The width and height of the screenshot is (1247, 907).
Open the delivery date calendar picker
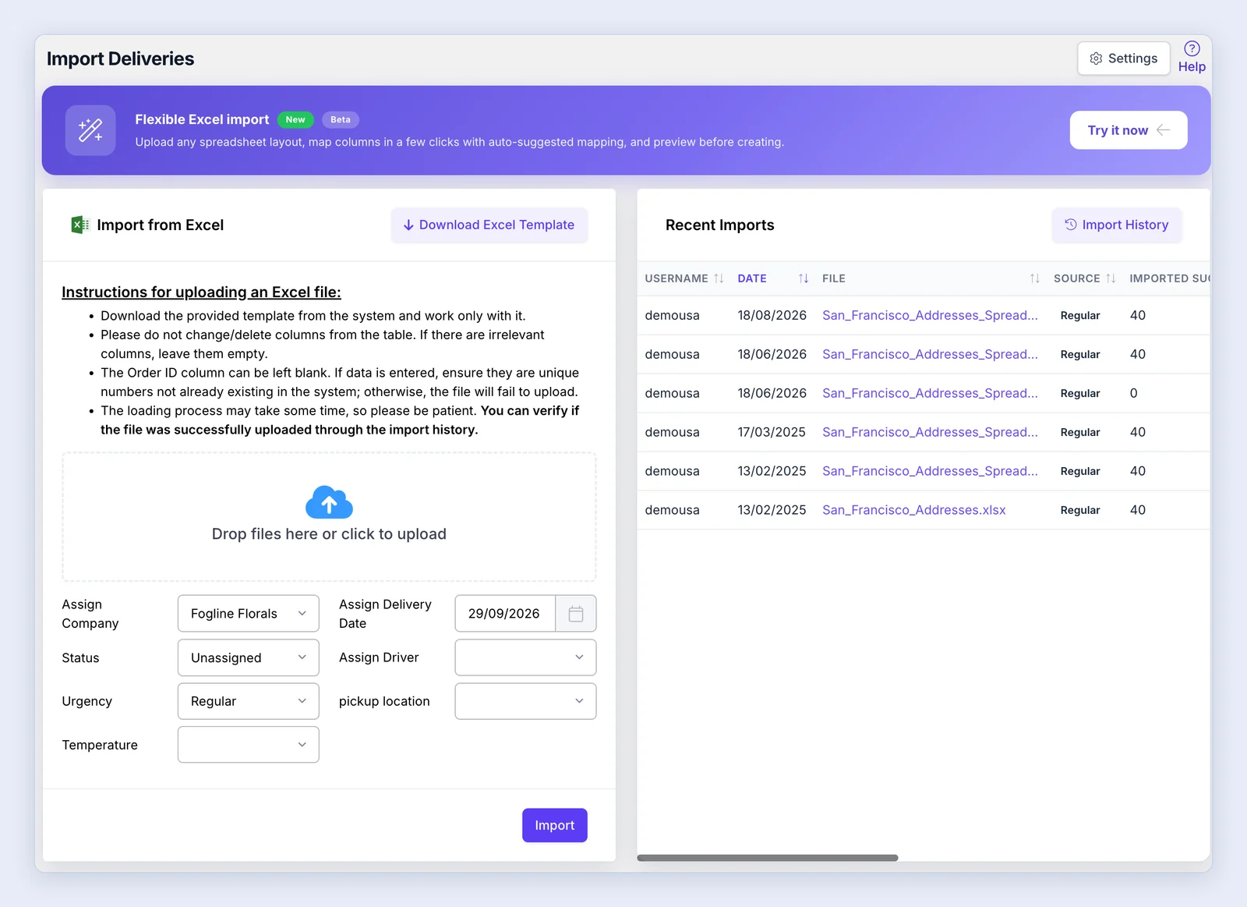[x=576, y=614]
